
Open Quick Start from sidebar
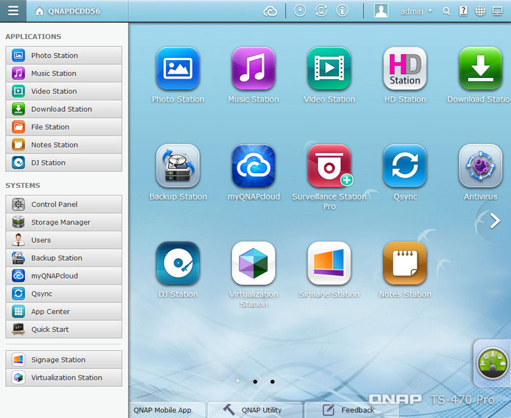[x=63, y=329]
